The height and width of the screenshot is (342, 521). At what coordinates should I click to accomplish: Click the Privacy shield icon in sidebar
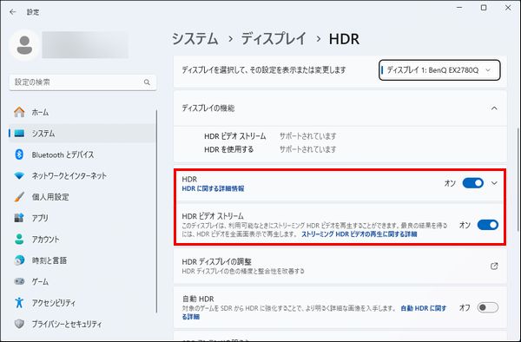[19, 324]
